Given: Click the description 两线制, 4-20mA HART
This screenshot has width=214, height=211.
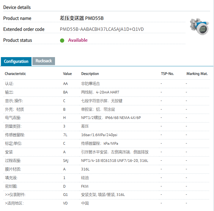Looking at the screenshot, I should (x=100, y=92).
